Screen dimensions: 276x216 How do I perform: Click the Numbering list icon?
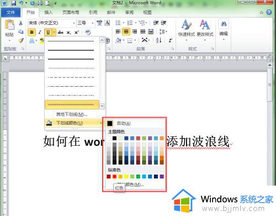point(130,23)
